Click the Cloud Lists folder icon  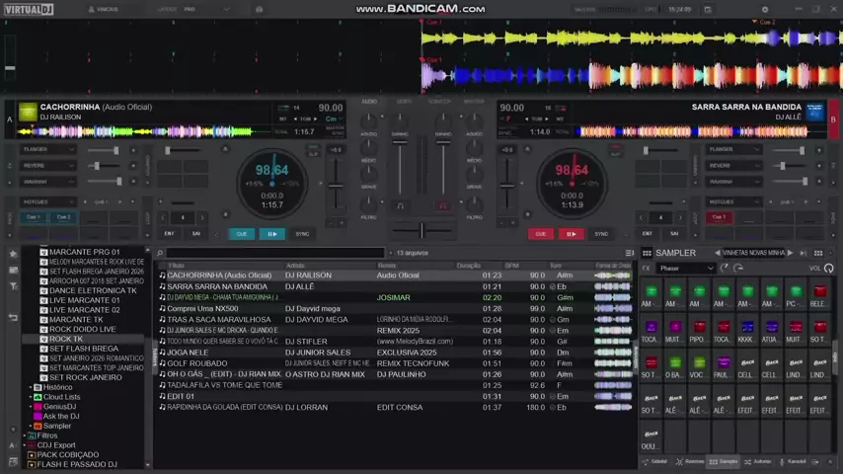coord(38,397)
